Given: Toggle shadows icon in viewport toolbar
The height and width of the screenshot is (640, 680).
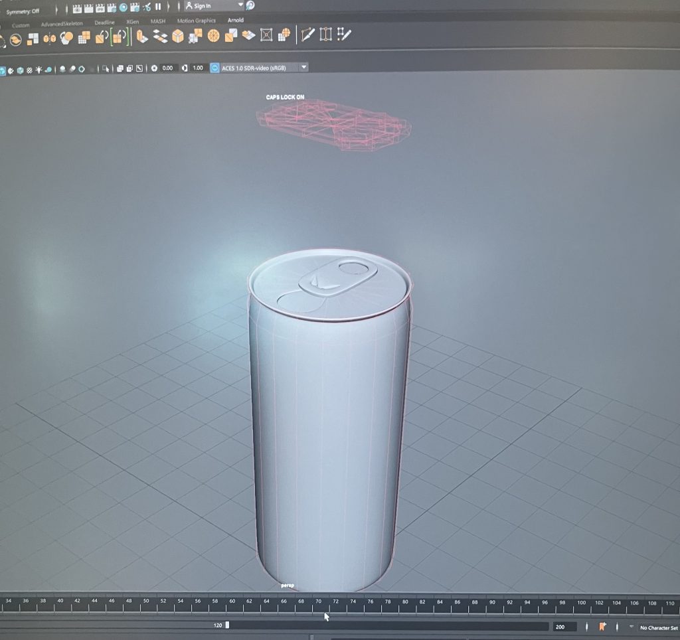Looking at the screenshot, I should coord(48,70).
